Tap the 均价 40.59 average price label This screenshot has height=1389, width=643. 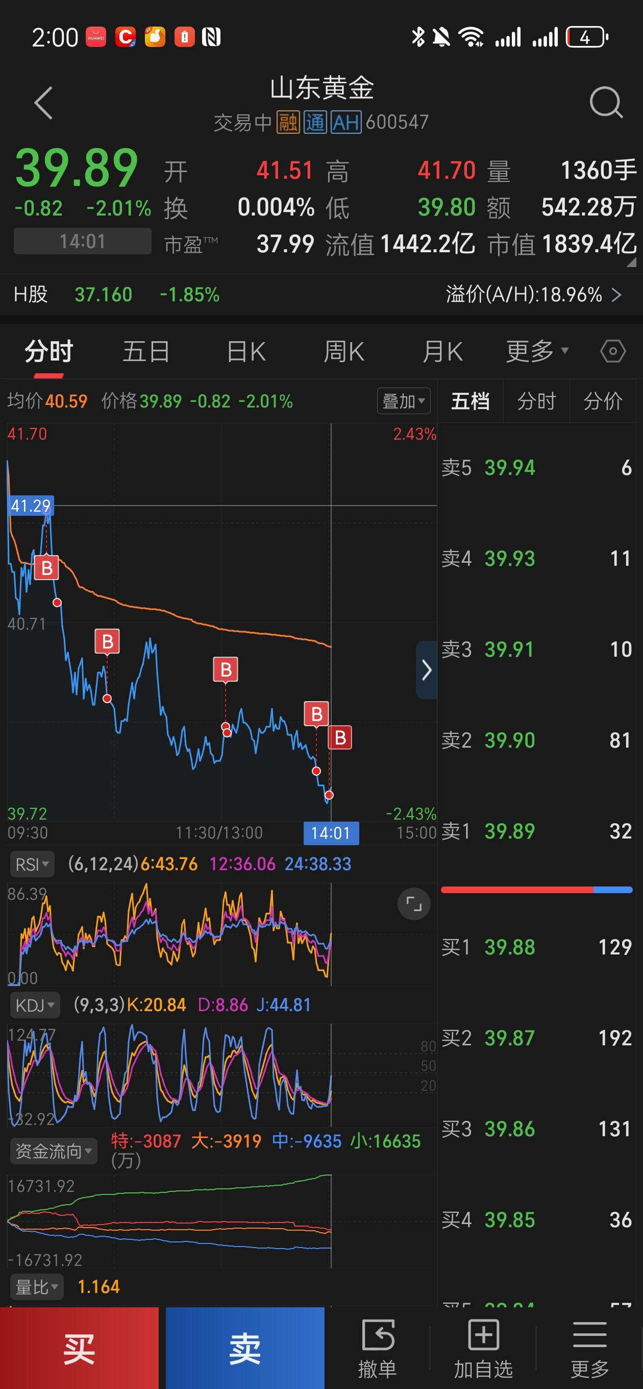point(47,401)
